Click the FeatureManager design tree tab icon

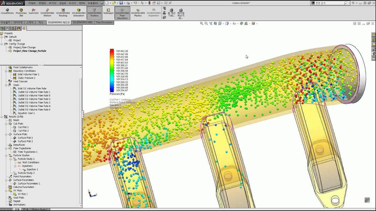[x=2, y=28]
